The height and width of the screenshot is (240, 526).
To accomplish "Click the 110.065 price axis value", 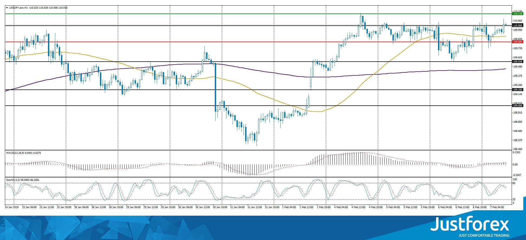I will tap(518, 21).
